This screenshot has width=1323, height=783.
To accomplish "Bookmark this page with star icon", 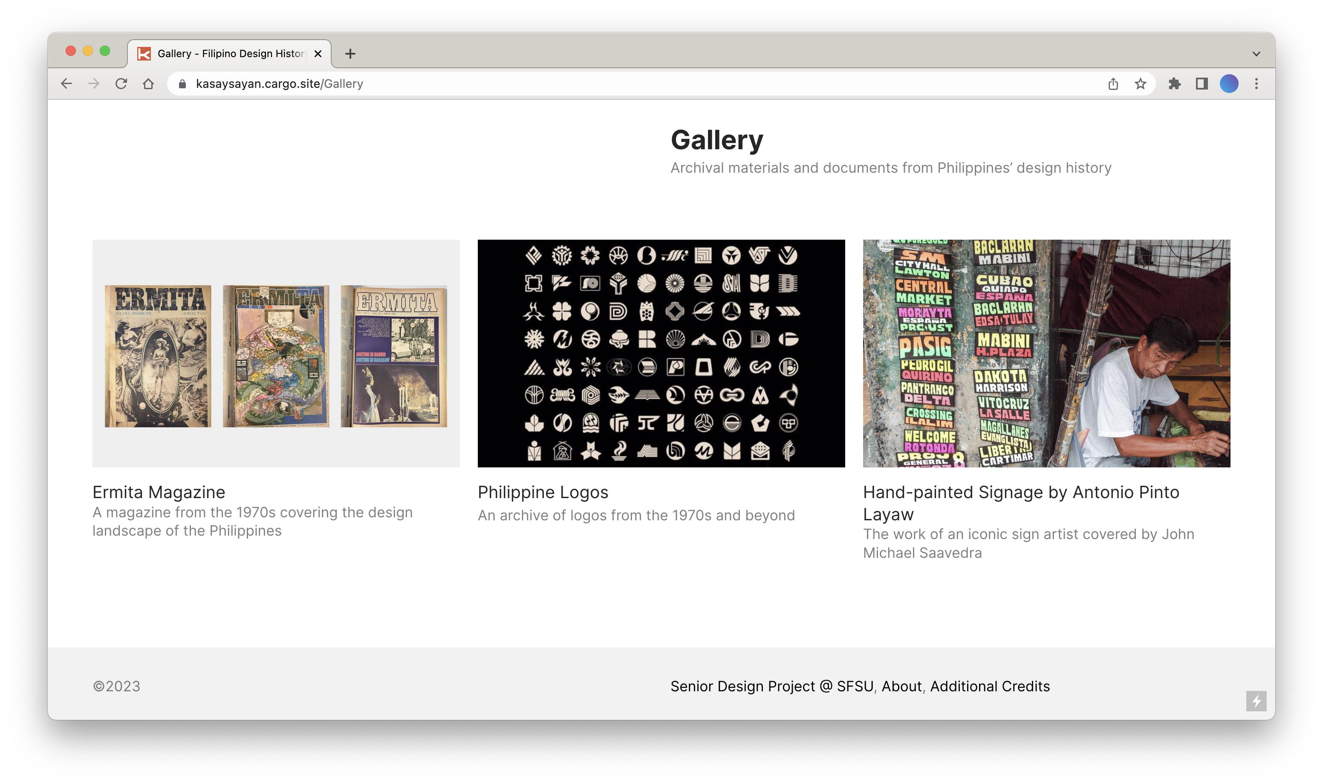I will click(x=1141, y=83).
